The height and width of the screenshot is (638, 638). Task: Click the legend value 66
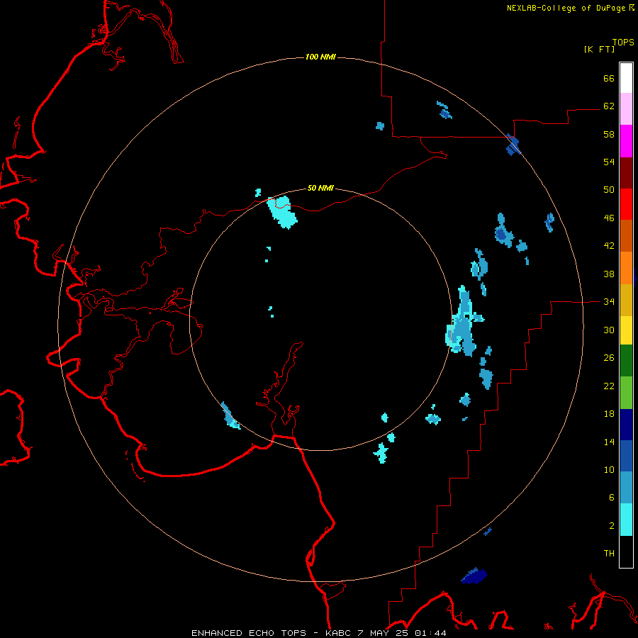point(609,78)
